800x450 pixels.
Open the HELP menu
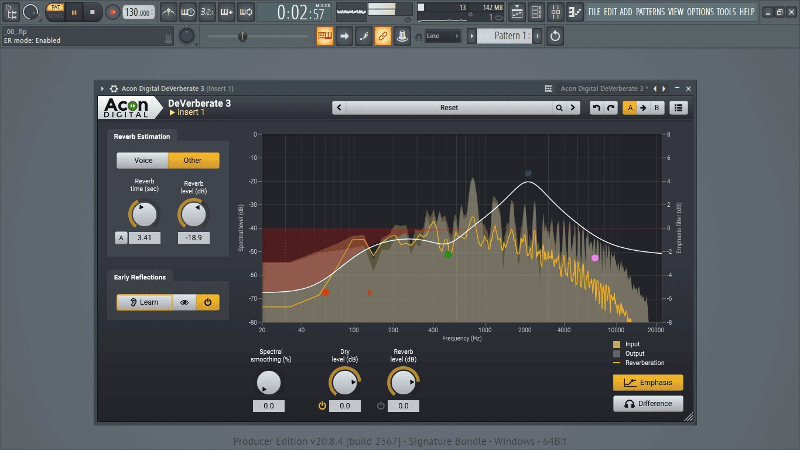[747, 12]
